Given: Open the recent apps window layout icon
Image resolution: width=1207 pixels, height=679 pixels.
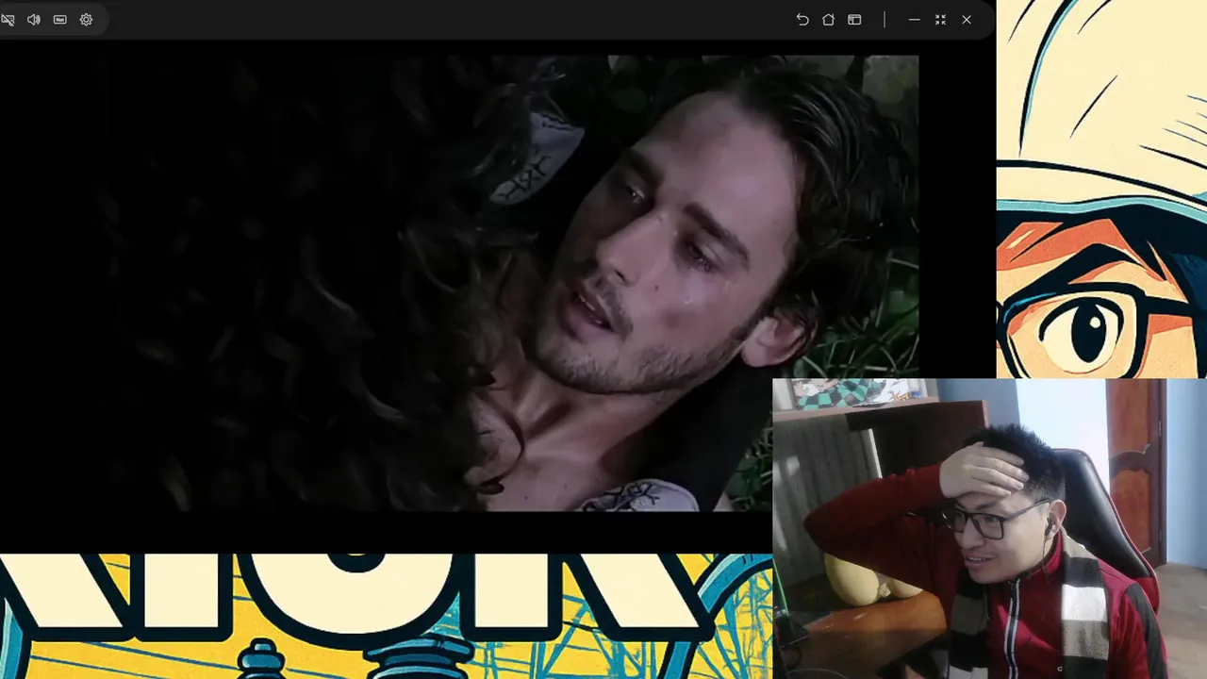Looking at the screenshot, I should click(854, 20).
